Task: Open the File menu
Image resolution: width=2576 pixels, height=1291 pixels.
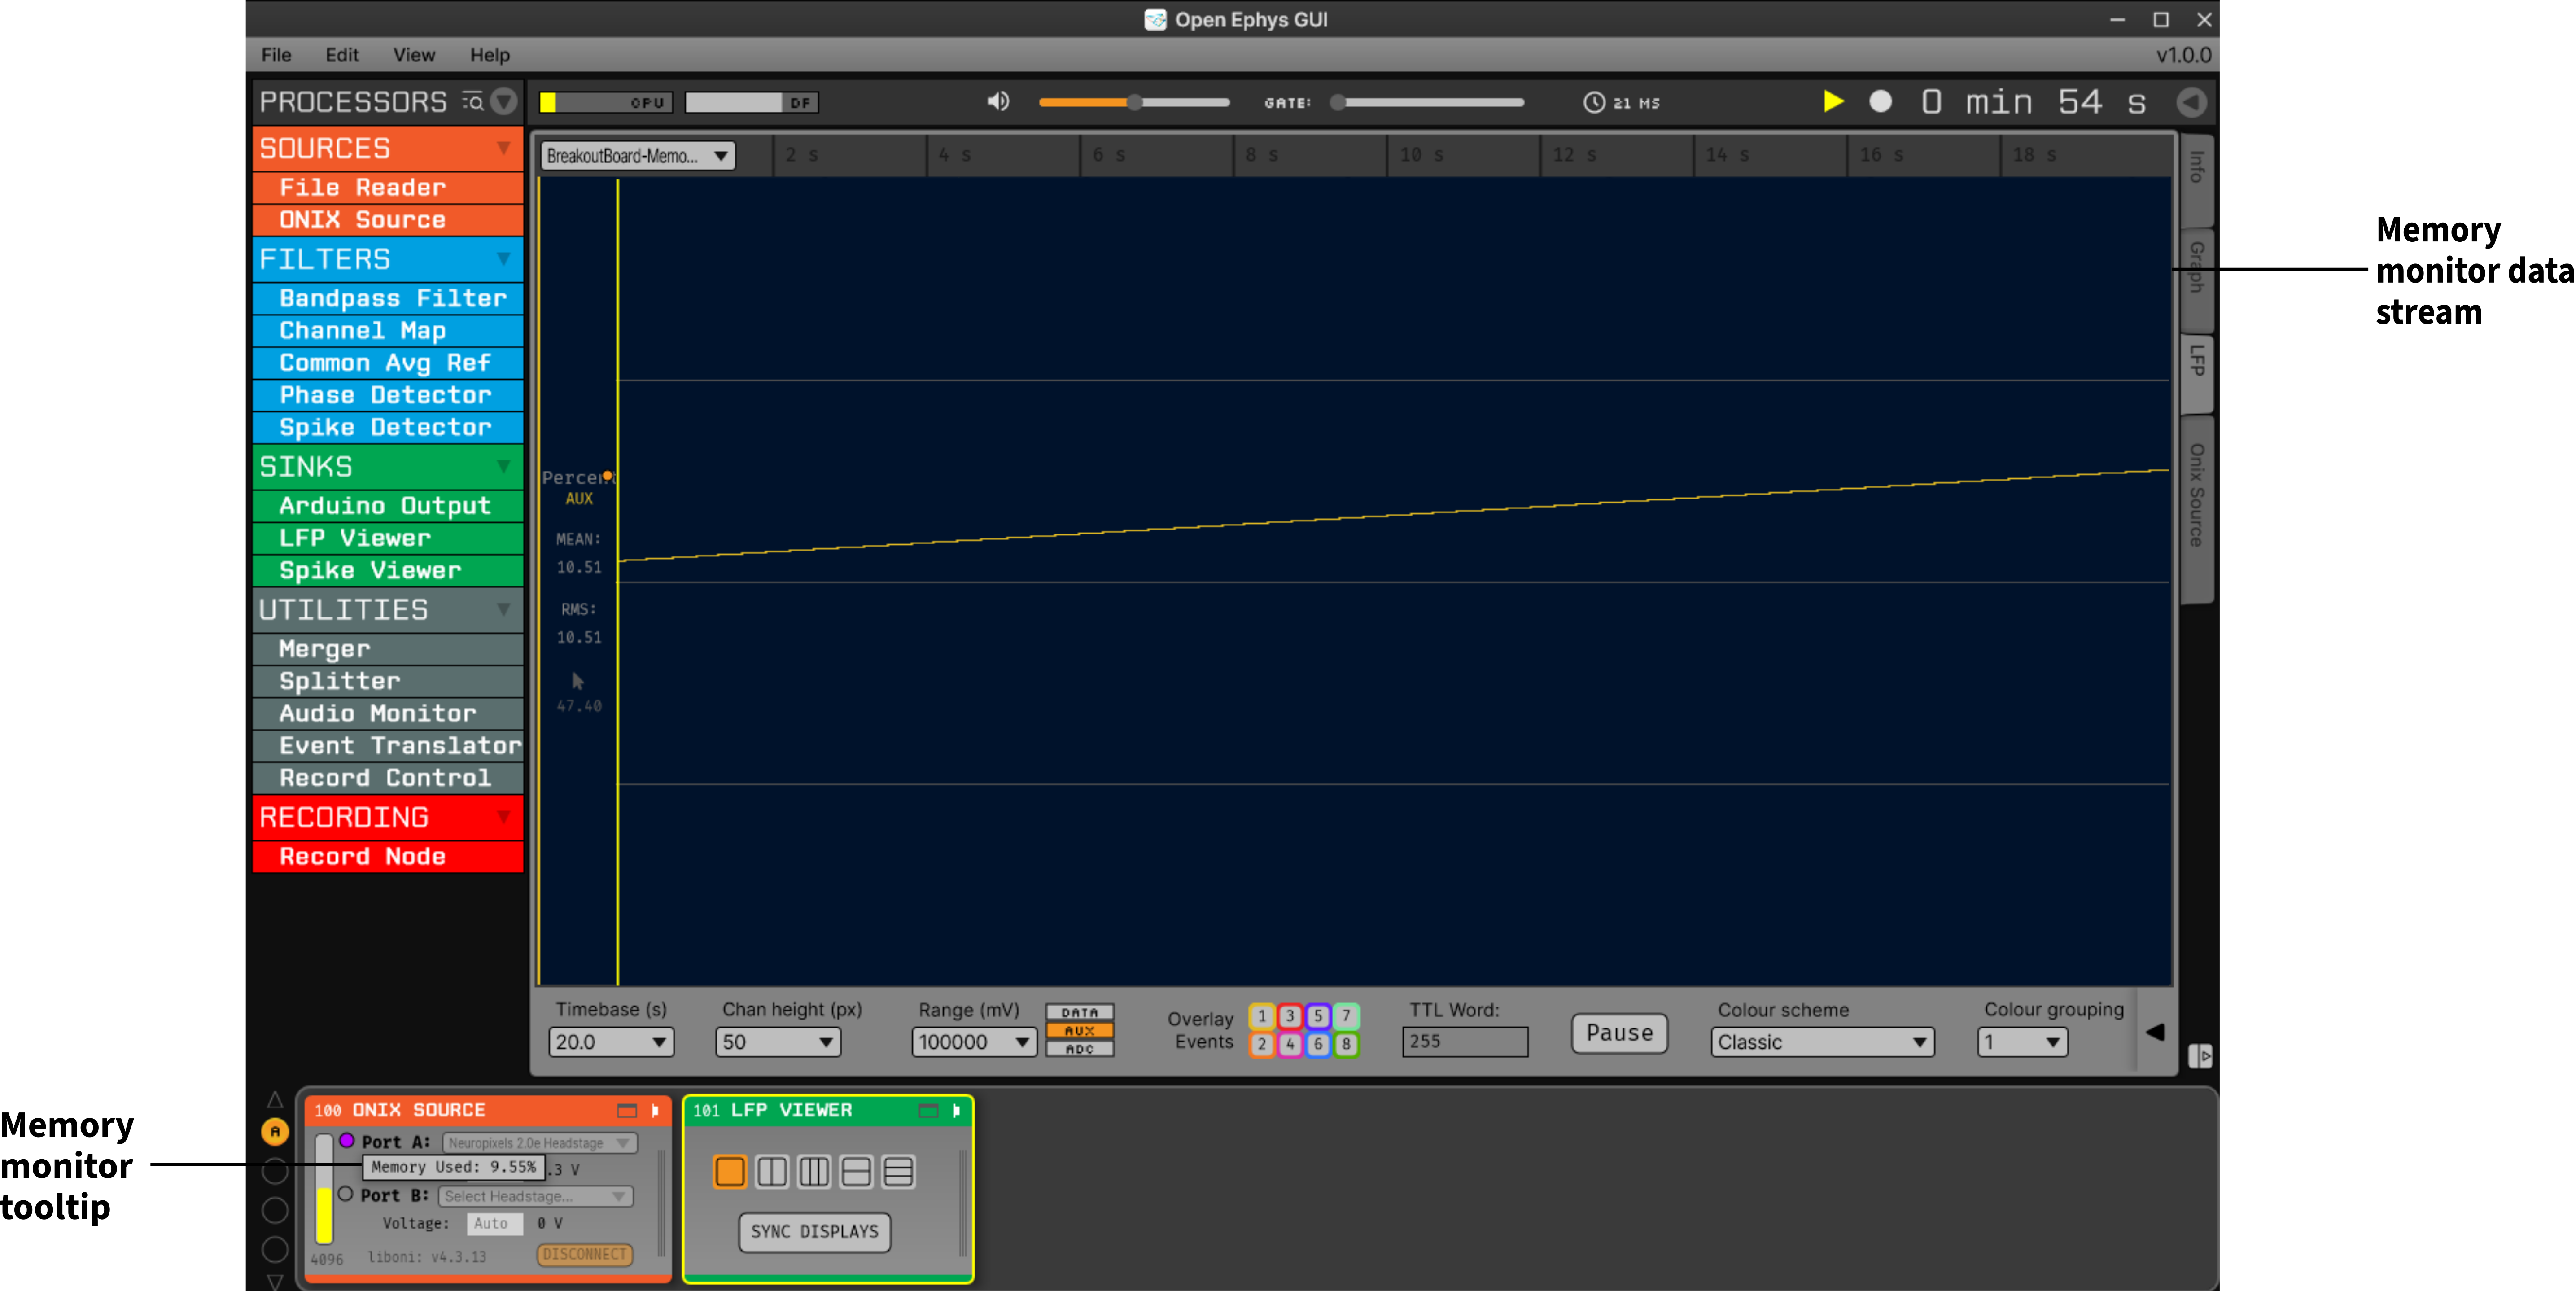Action: coord(276,55)
